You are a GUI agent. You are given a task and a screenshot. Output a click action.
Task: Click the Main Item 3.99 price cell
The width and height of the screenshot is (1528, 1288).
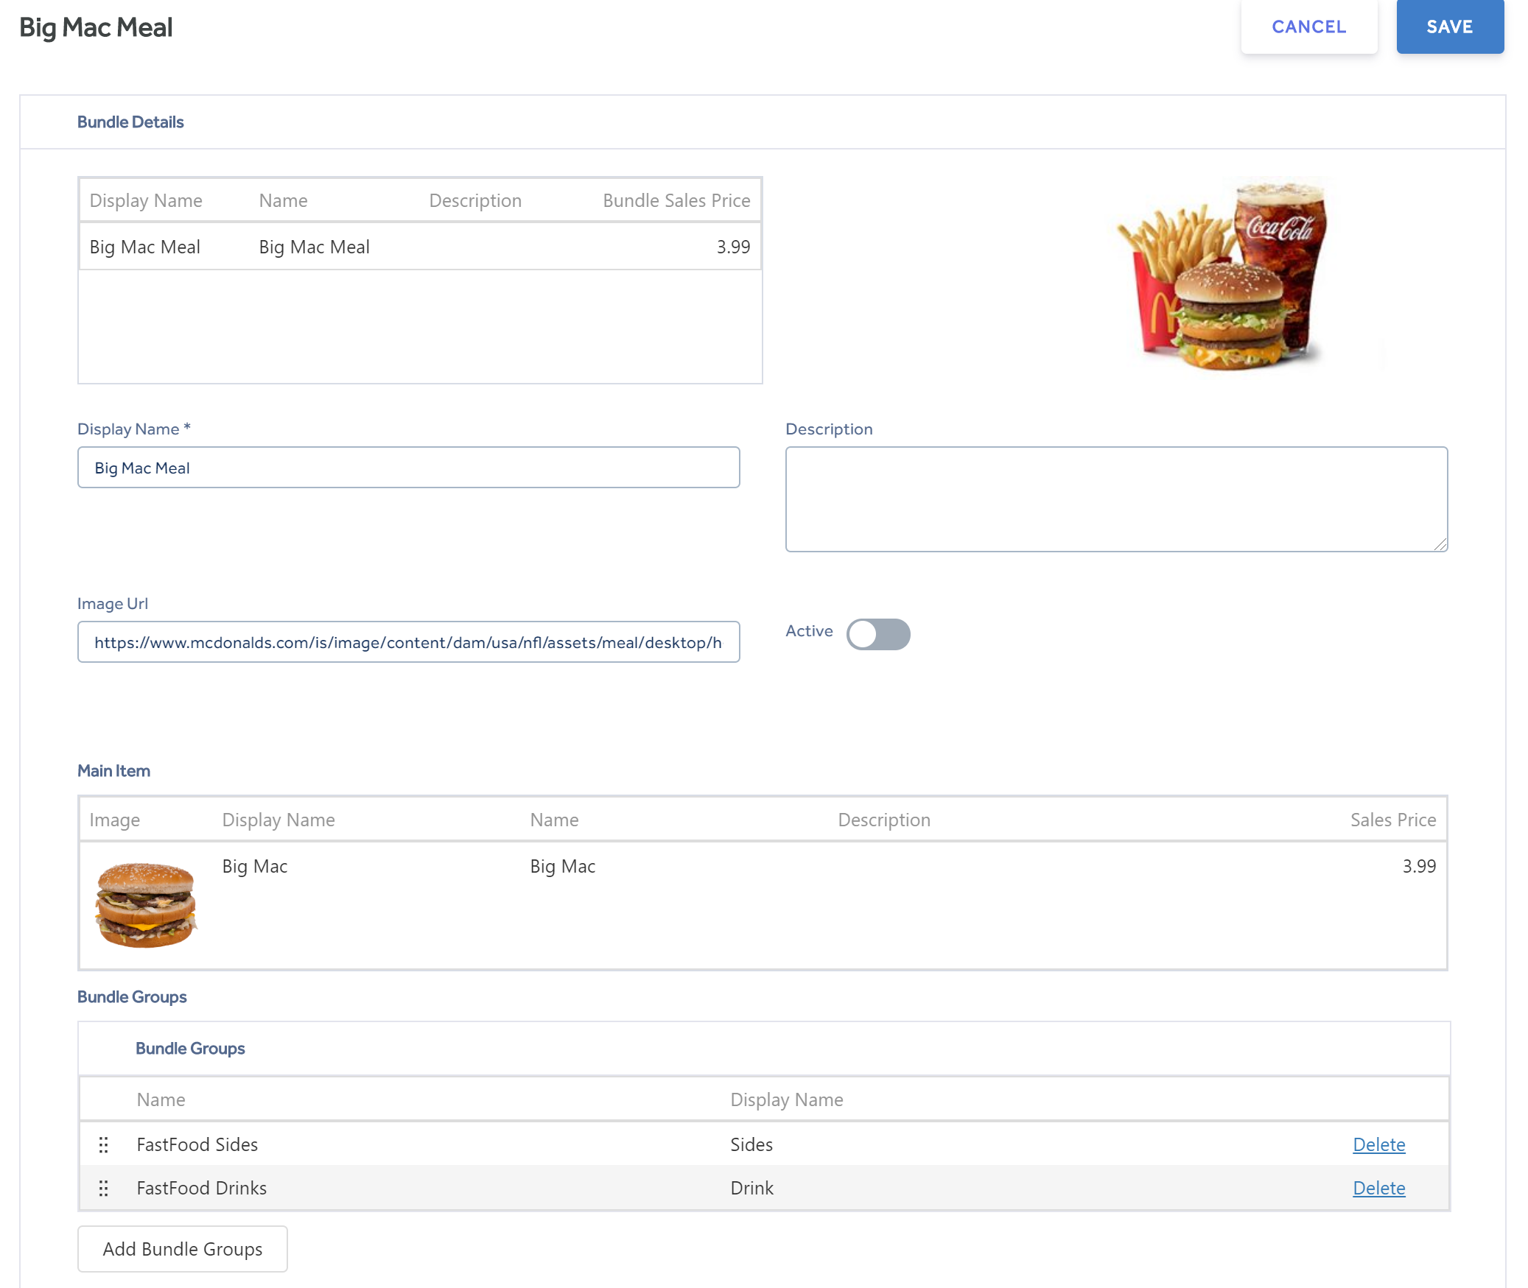(1419, 866)
